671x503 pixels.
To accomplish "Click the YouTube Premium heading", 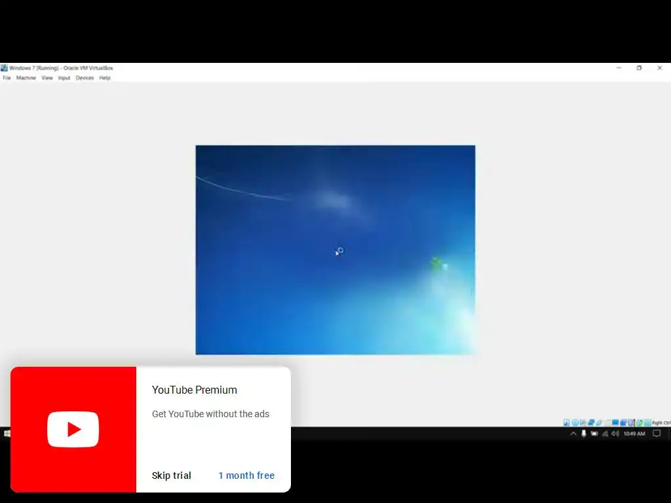I will (194, 390).
